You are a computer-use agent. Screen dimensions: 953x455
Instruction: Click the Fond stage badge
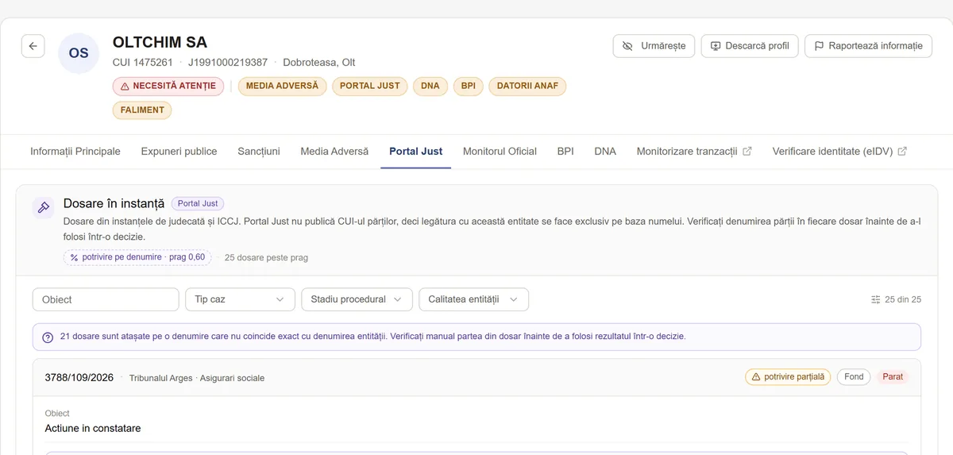[x=854, y=377]
